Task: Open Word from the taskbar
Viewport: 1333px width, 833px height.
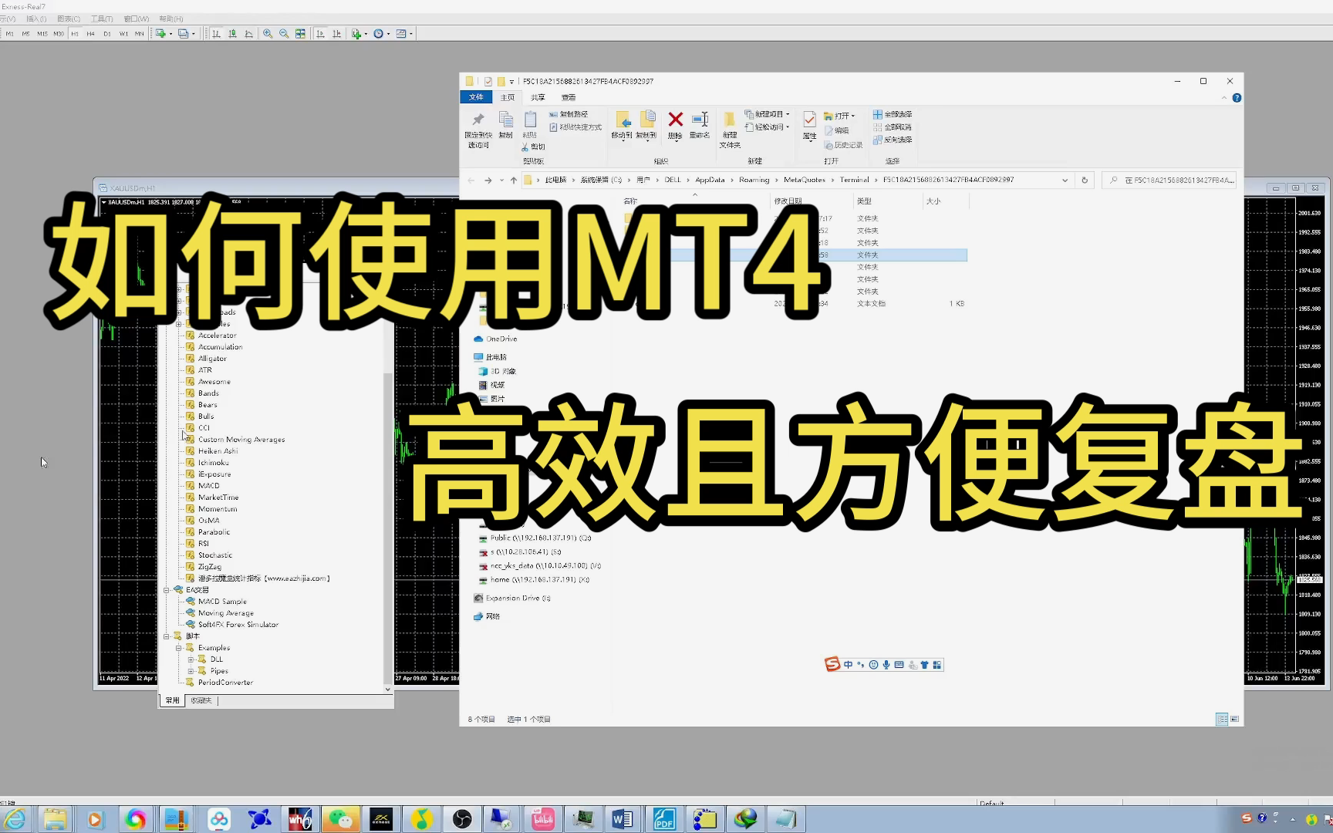Action: [622, 819]
